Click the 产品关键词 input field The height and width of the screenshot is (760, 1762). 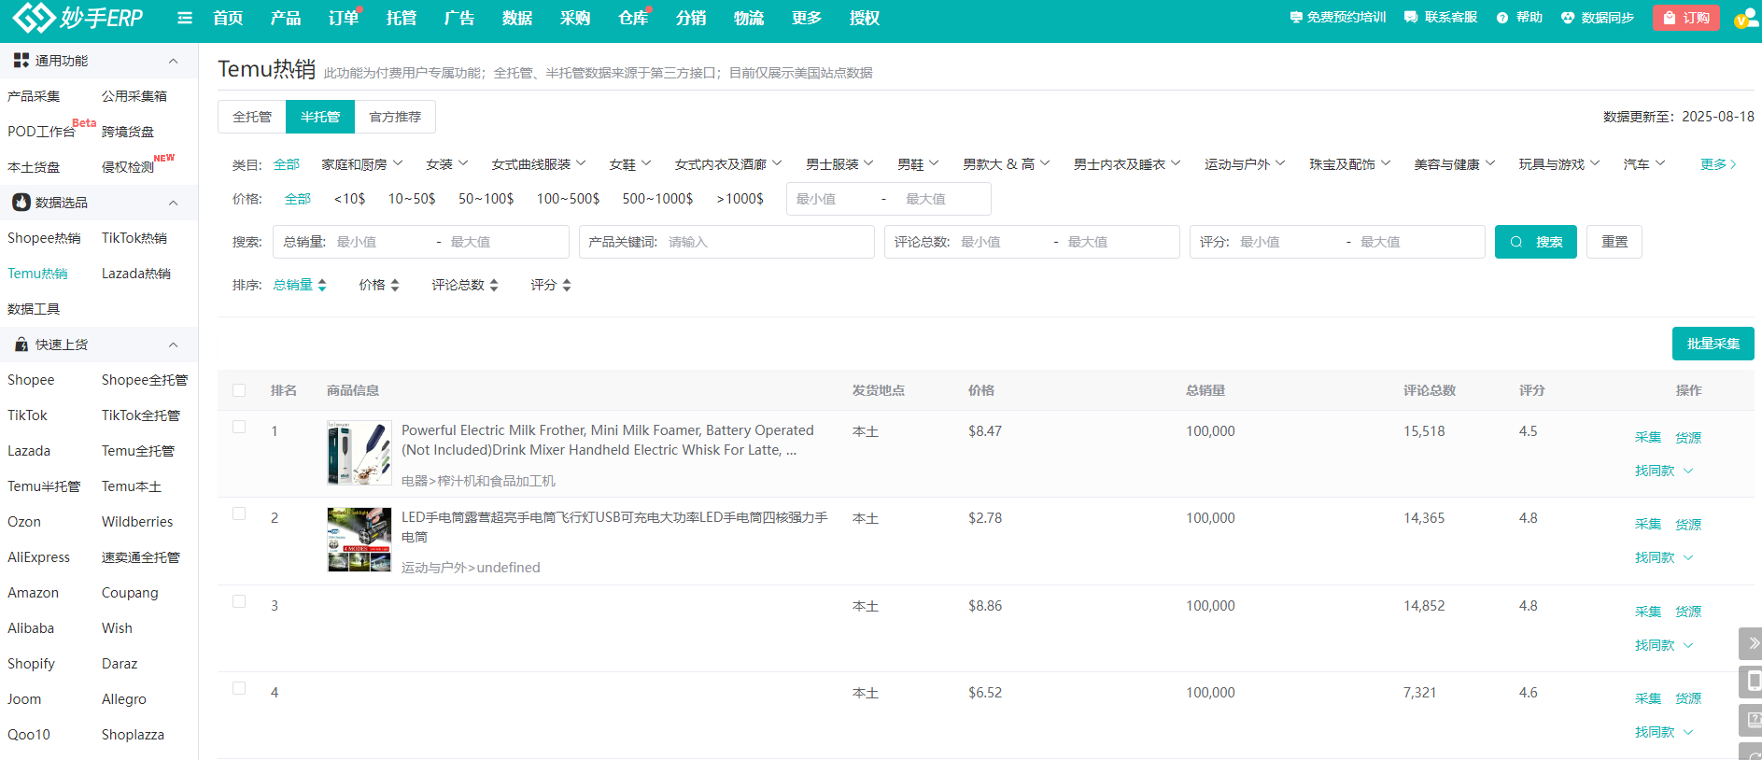tap(726, 242)
